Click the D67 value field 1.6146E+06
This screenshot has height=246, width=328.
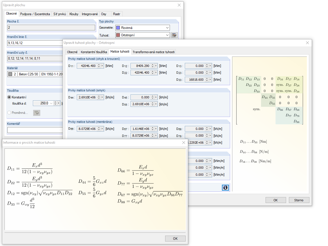click(x=141, y=129)
